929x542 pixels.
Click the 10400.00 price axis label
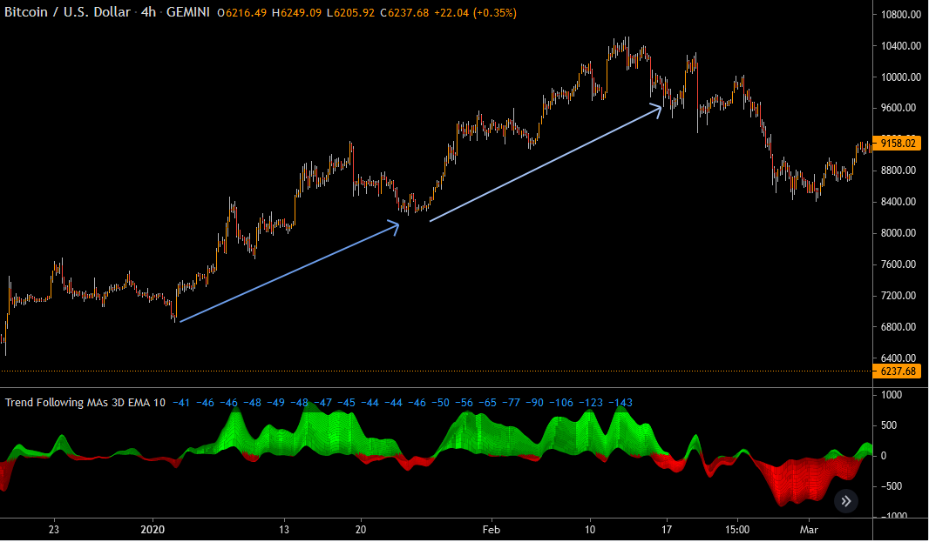coord(900,46)
